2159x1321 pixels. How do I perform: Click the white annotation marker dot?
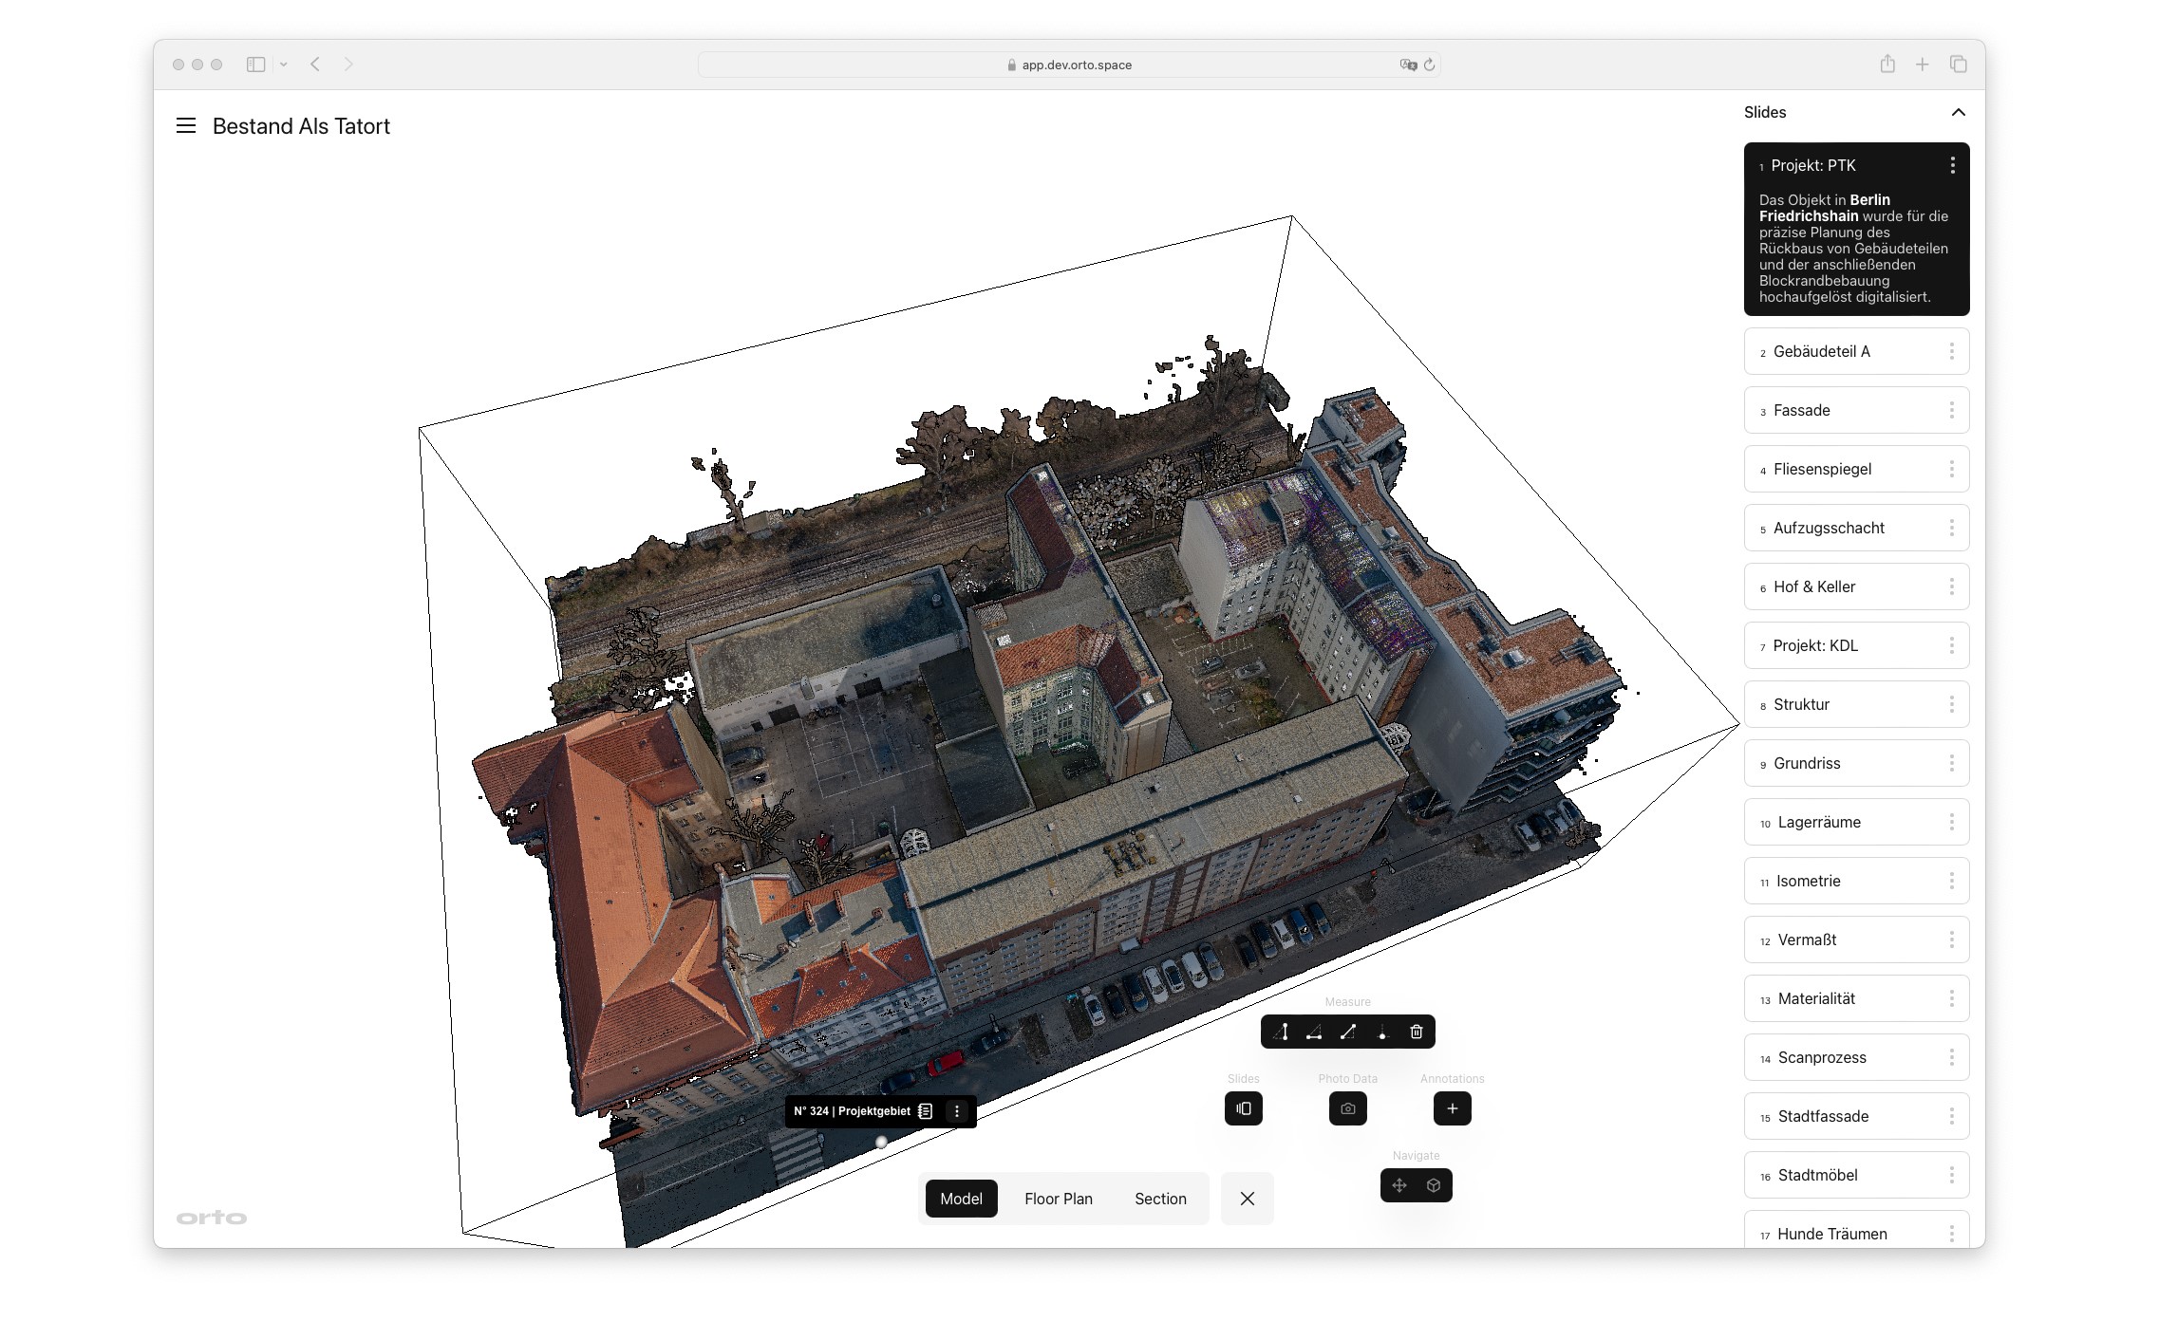tap(881, 1143)
